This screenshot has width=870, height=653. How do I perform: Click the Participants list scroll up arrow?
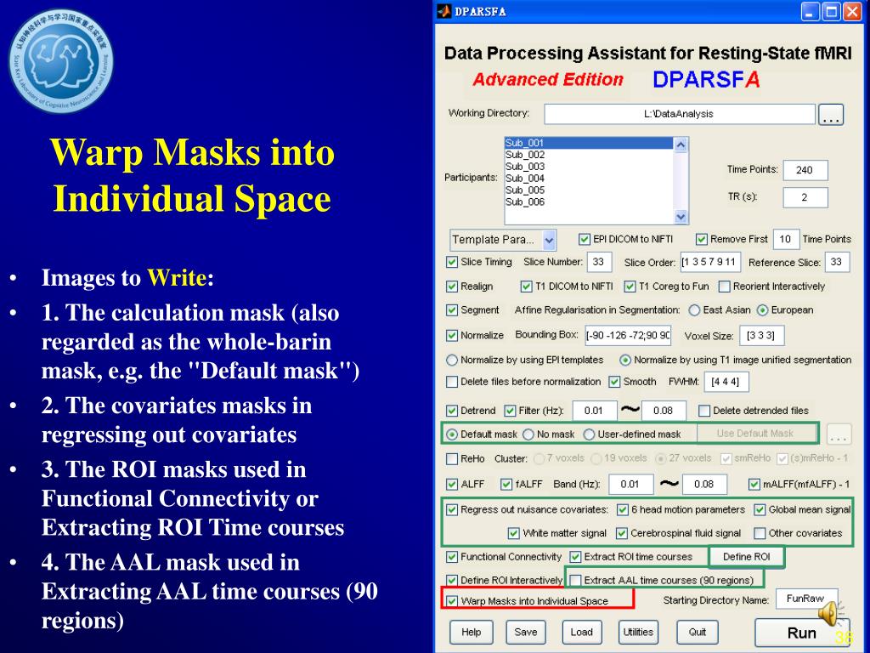click(681, 145)
